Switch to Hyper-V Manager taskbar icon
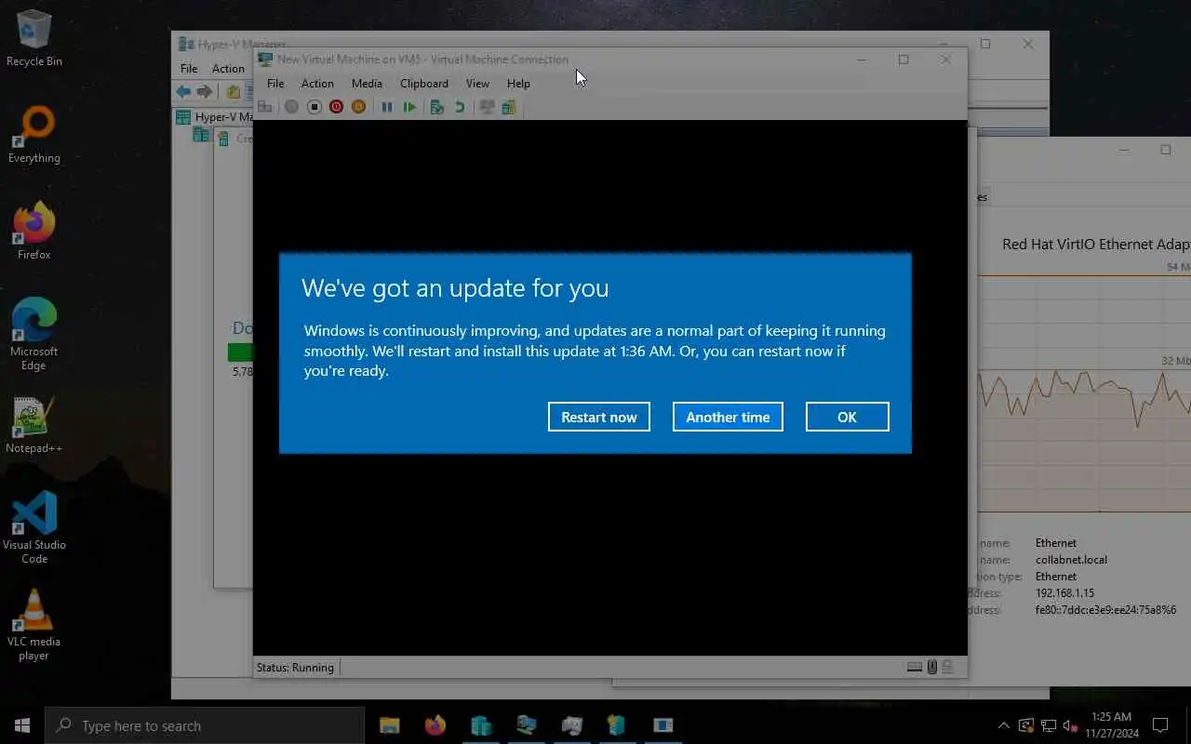This screenshot has width=1191, height=744. [481, 725]
